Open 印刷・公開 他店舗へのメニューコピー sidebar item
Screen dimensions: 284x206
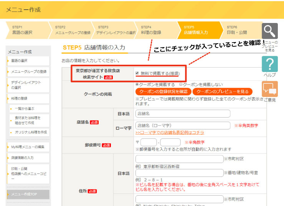28,174
